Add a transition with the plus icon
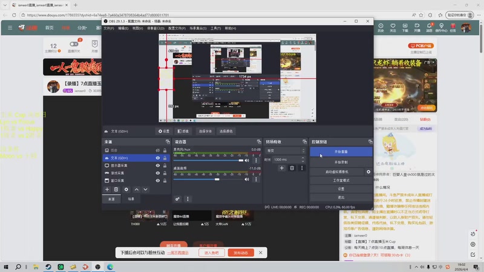 tap(281, 168)
